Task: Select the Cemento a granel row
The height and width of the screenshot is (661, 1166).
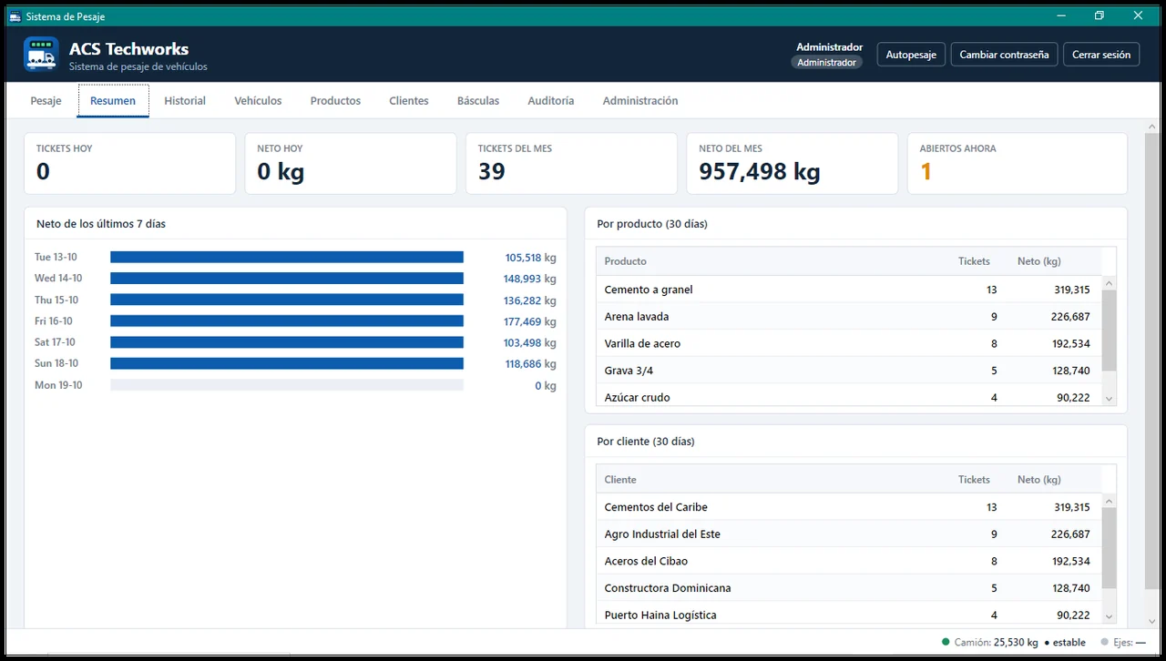Action: click(x=849, y=290)
